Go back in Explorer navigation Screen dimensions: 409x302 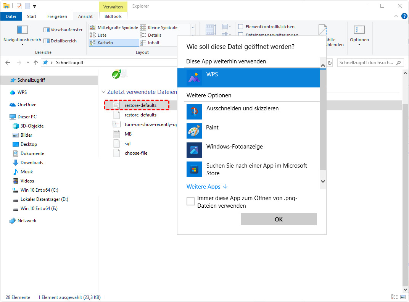click(8, 63)
